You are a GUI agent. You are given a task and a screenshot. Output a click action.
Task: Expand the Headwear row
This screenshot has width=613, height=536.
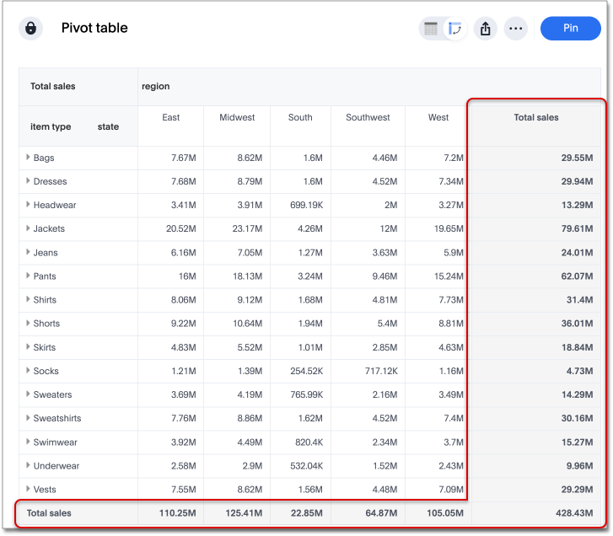28,205
